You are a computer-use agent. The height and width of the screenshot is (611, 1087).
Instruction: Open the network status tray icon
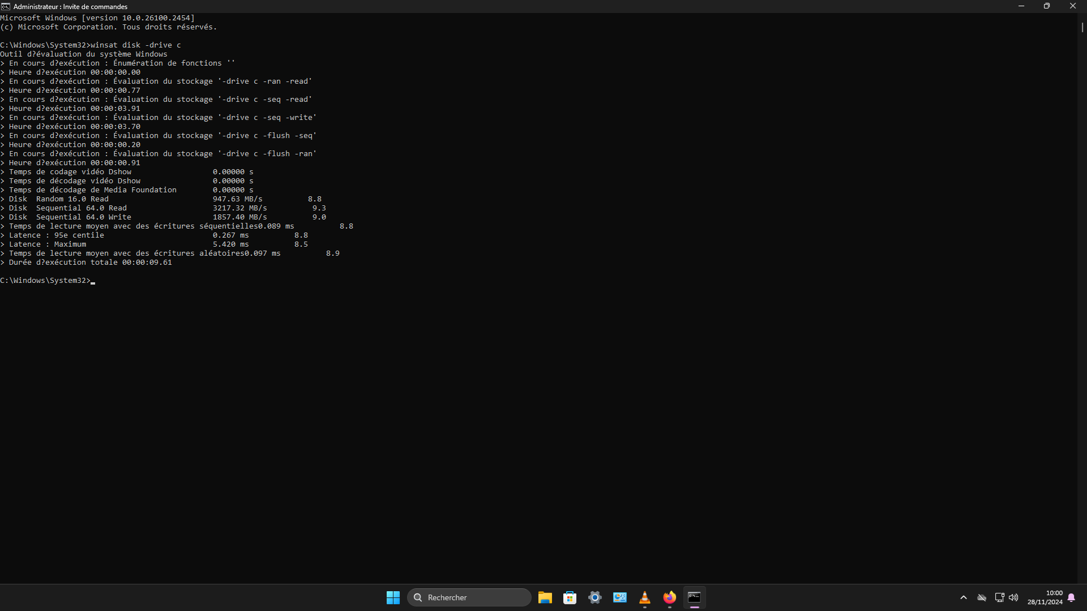[999, 597]
